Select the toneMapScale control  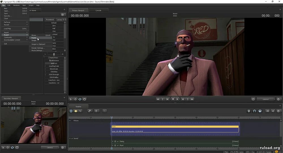coord(54,66)
